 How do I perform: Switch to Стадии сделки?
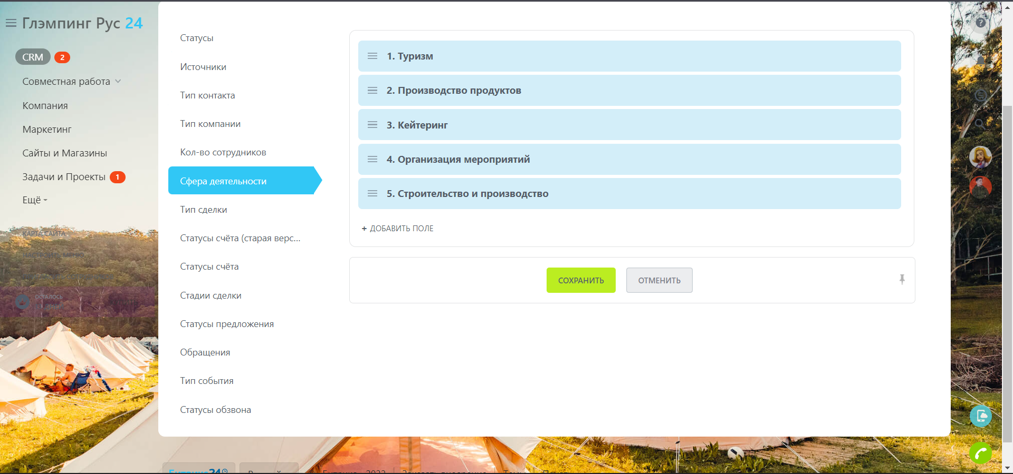pos(211,295)
